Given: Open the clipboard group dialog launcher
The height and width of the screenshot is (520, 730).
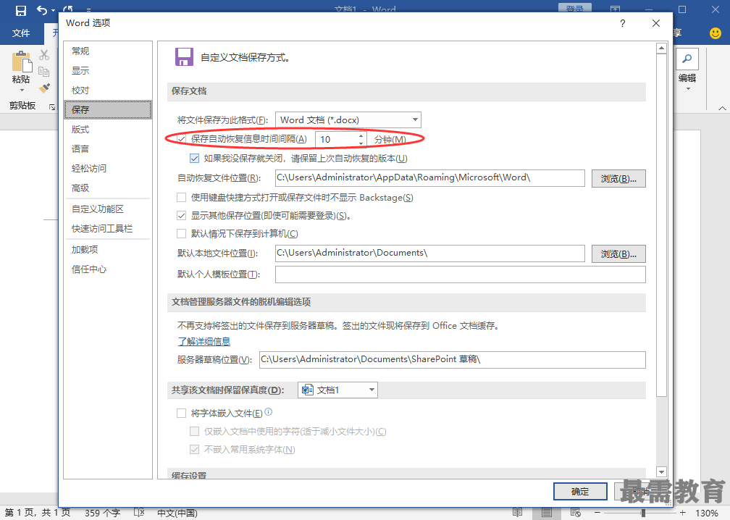Looking at the screenshot, I should click(52, 107).
